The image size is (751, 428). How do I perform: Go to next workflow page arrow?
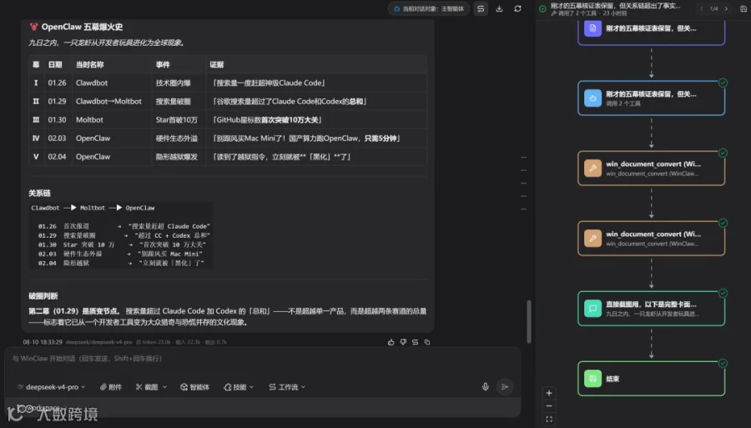[x=726, y=8]
